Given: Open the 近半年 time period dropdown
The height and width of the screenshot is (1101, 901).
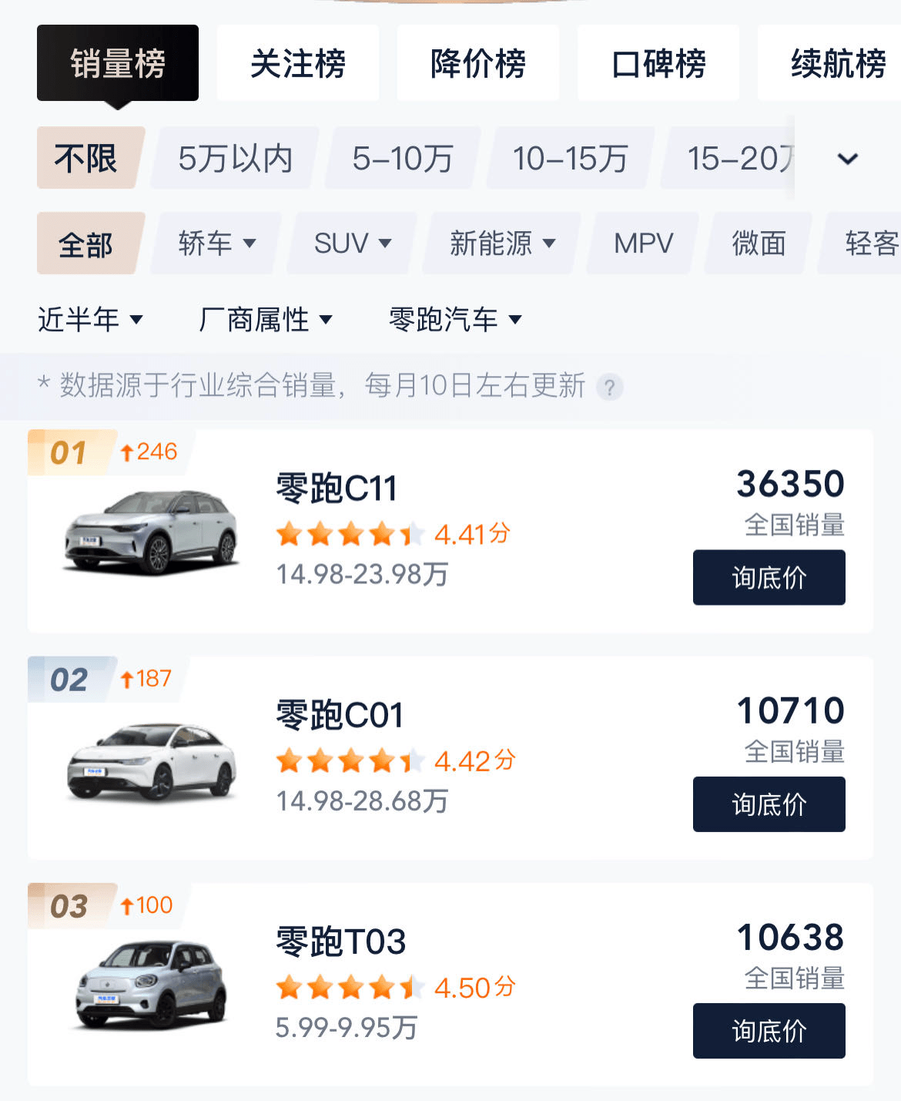Looking at the screenshot, I should point(90,319).
